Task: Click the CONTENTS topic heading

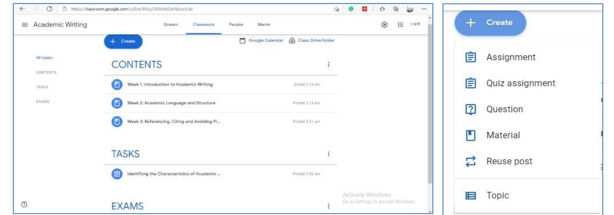Action: [137, 65]
